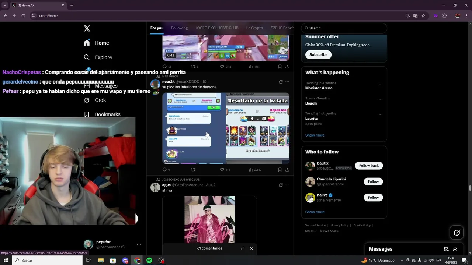Switch to JOSEO EXCLUSIVE CLUB tab
Image resolution: width=472 pixels, height=265 pixels.
pyautogui.click(x=217, y=28)
